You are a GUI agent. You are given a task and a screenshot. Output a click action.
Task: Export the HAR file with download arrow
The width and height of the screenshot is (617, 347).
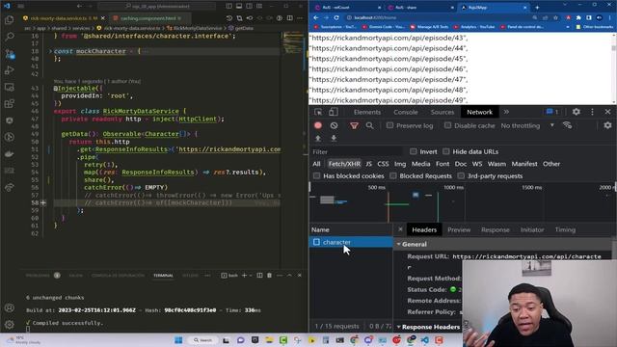point(334,138)
